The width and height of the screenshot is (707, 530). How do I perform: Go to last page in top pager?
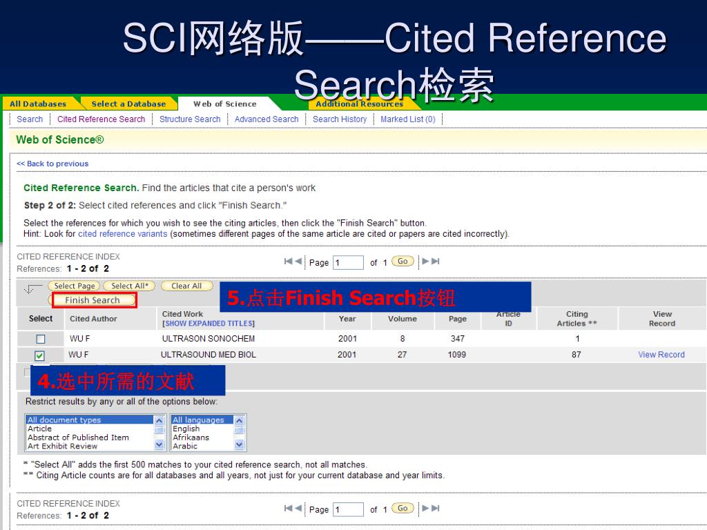point(435,262)
